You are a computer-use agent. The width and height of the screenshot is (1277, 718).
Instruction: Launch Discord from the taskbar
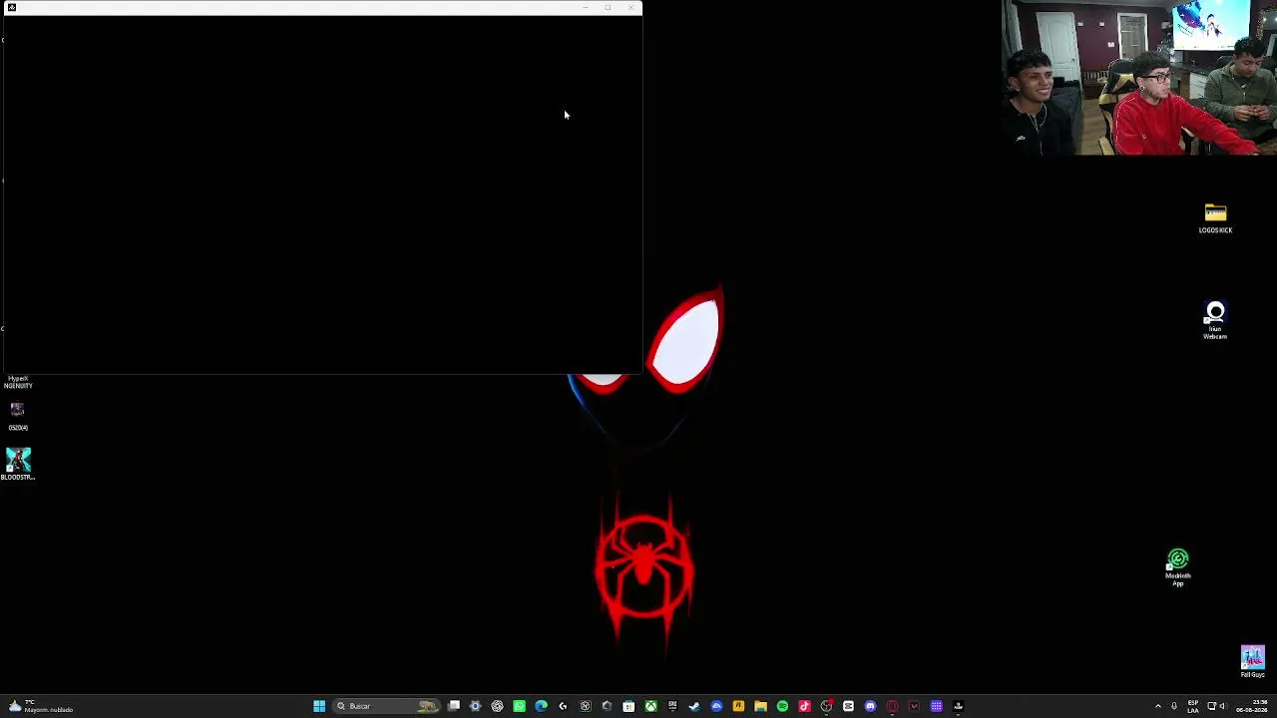870,706
